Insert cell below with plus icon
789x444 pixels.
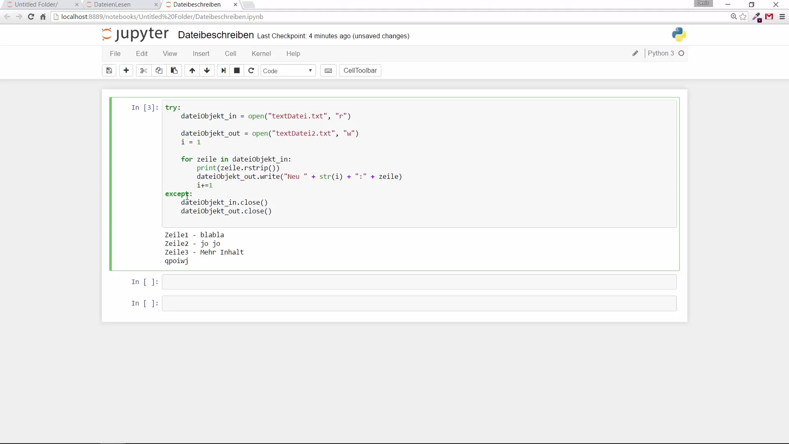[x=126, y=71]
